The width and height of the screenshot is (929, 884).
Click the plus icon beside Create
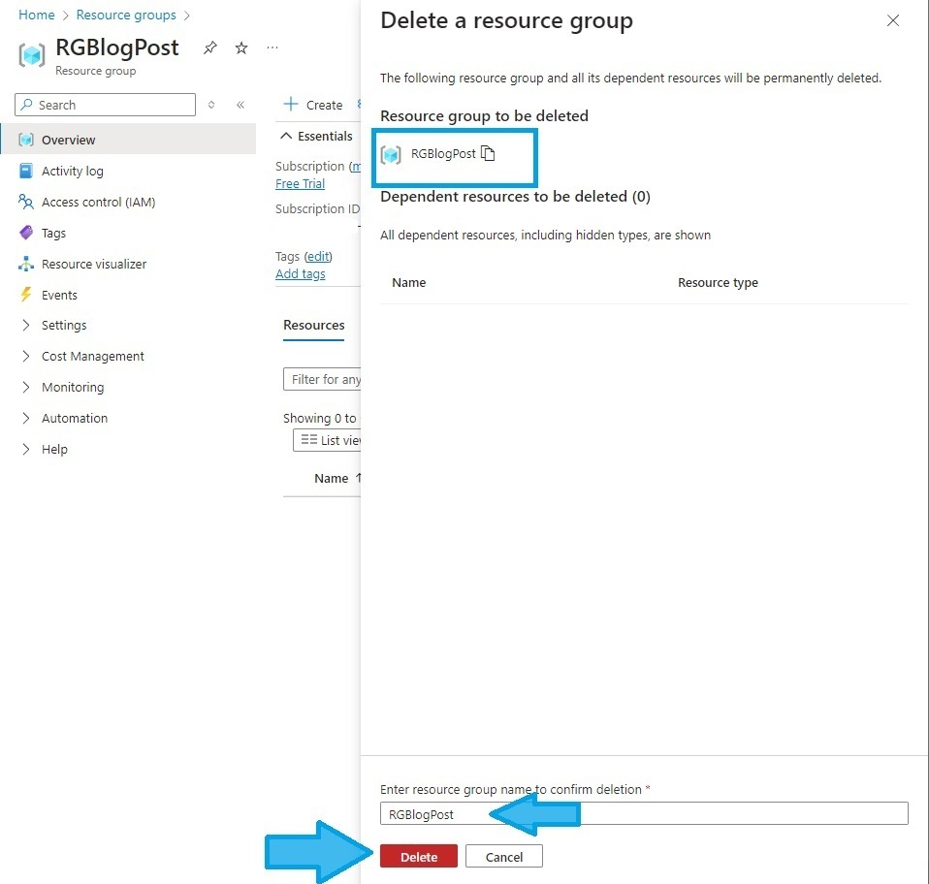tap(290, 105)
